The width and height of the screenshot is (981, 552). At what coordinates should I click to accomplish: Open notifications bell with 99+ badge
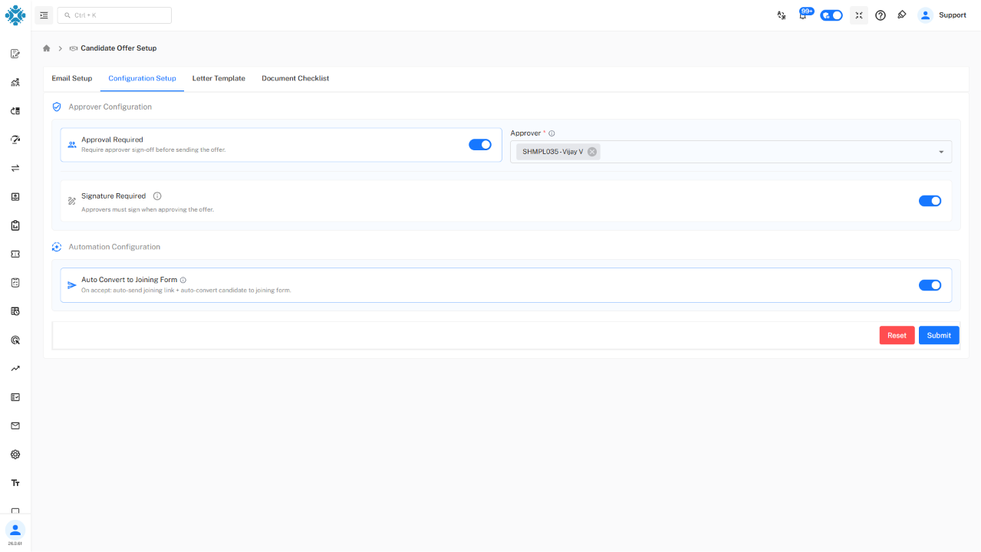tap(804, 15)
